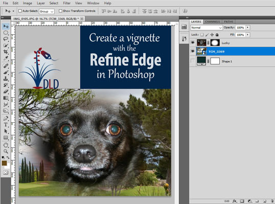Select the Gradient tool
The width and height of the screenshot is (275, 204).
tap(6, 98)
